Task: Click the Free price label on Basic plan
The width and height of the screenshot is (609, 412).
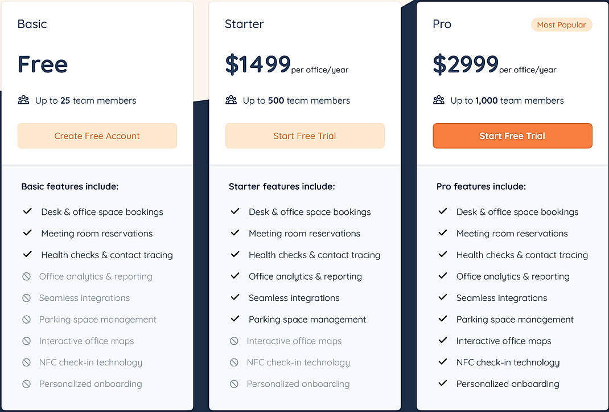Action: 42,64
